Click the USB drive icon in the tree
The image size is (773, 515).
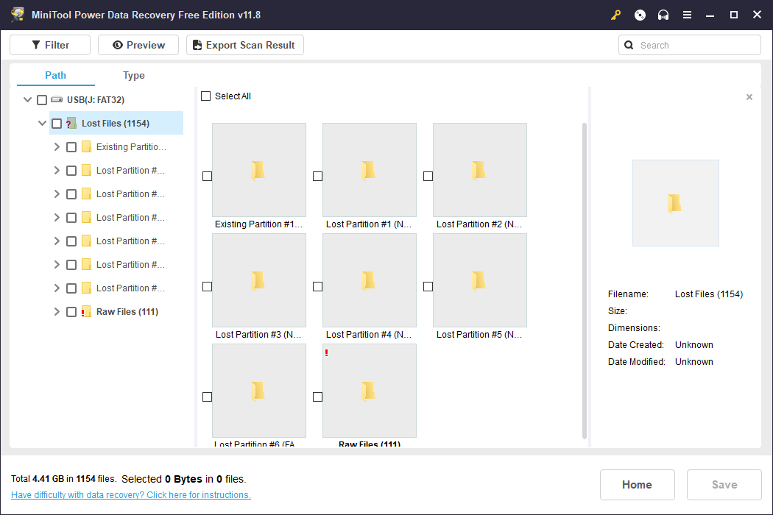(x=57, y=99)
